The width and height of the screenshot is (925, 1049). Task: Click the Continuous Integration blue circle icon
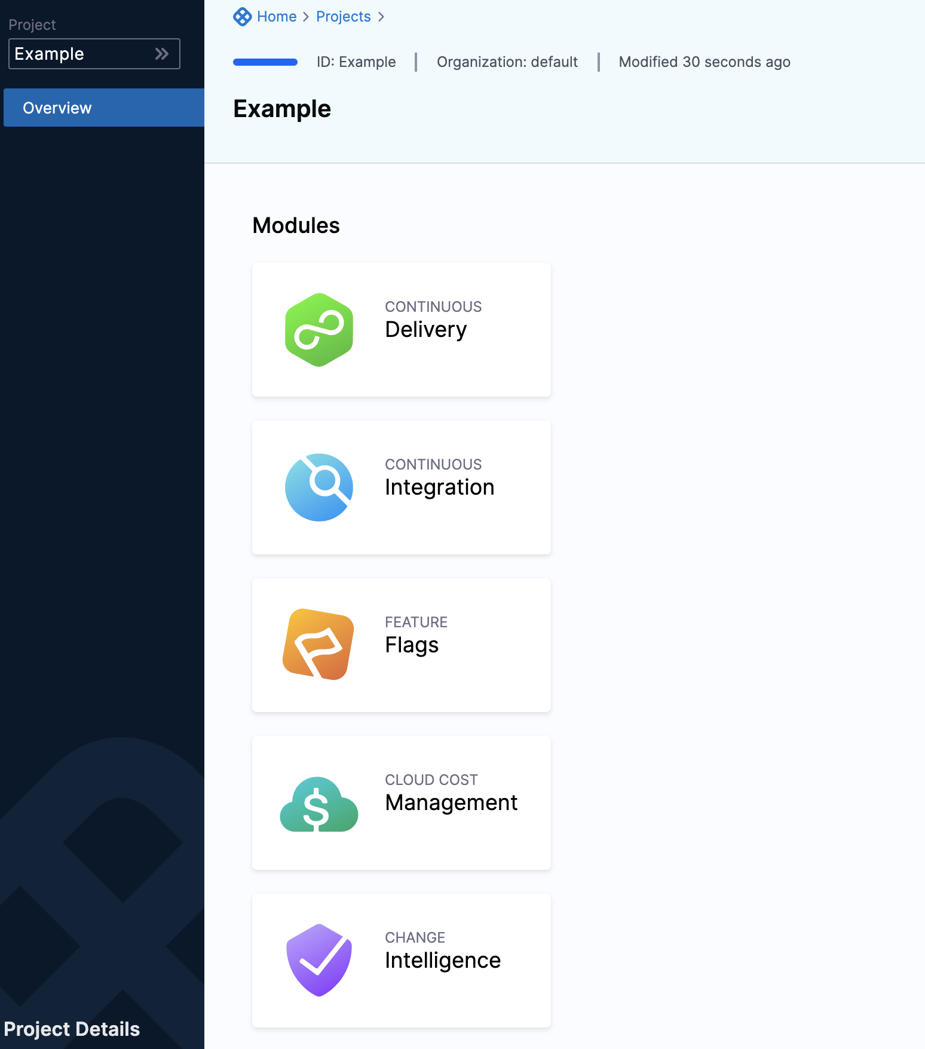coord(319,487)
